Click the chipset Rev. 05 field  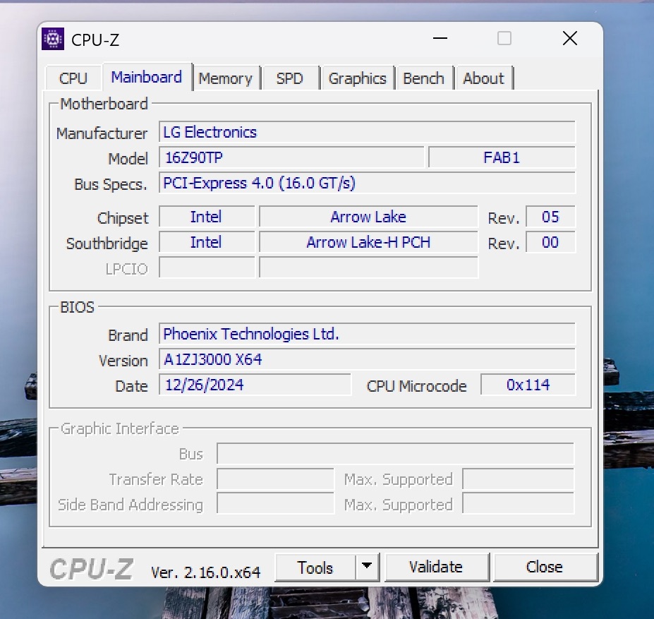550,217
